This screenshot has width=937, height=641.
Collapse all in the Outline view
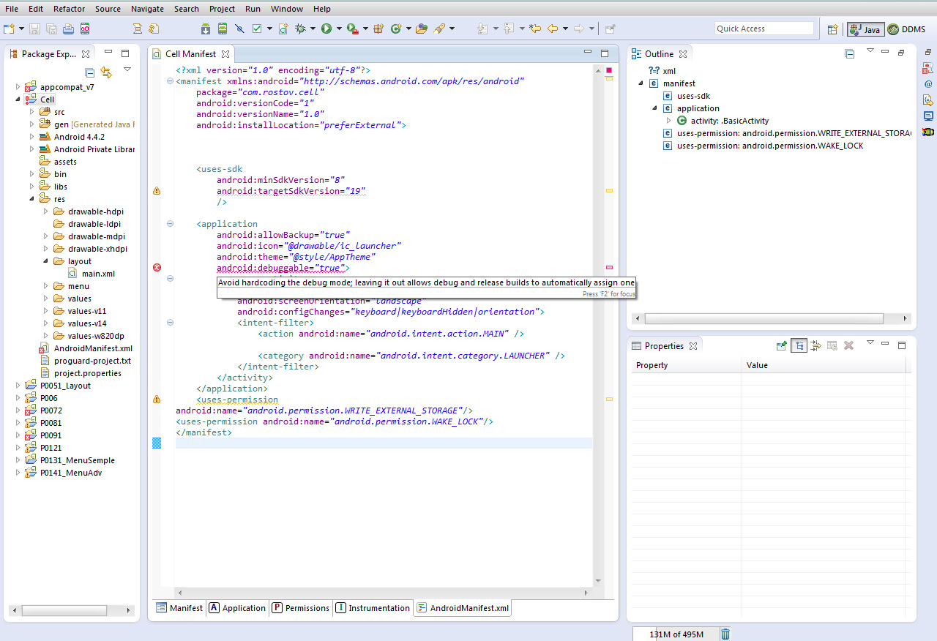coord(850,53)
